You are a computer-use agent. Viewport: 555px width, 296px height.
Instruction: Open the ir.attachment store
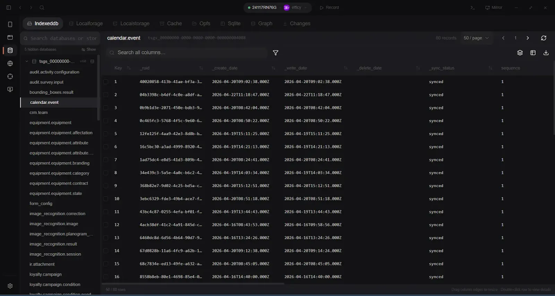click(x=59, y=264)
